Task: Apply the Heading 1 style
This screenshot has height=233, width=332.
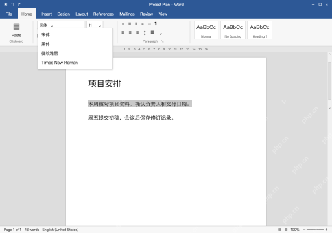Action: tap(259, 30)
